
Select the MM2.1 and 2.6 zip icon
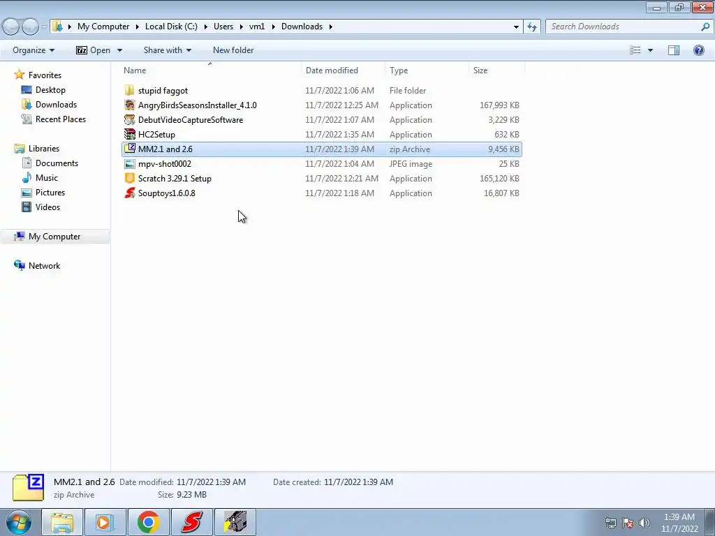(x=130, y=149)
